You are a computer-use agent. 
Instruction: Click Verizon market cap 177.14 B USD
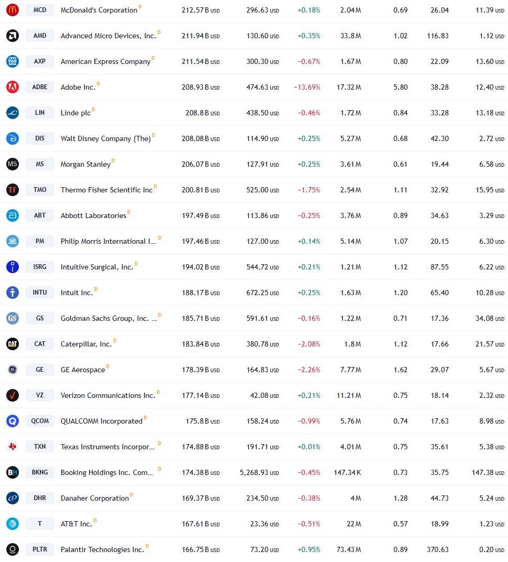201,396
